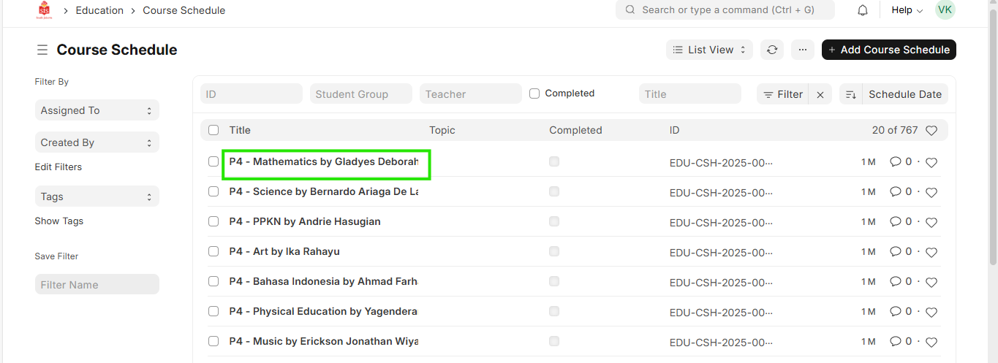The width and height of the screenshot is (998, 363).
Task: Tick the select-all checkbox in header
Action: coord(213,130)
